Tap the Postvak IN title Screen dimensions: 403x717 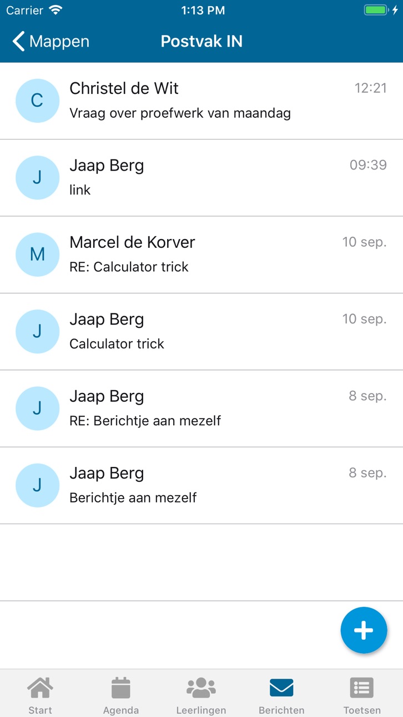(x=201, y=41)
